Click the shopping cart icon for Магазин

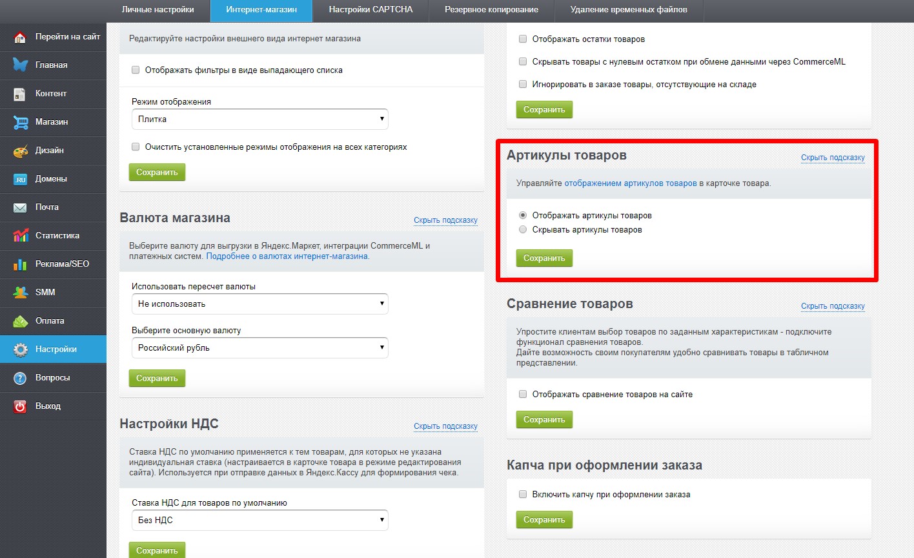click(x=21, y=122)
